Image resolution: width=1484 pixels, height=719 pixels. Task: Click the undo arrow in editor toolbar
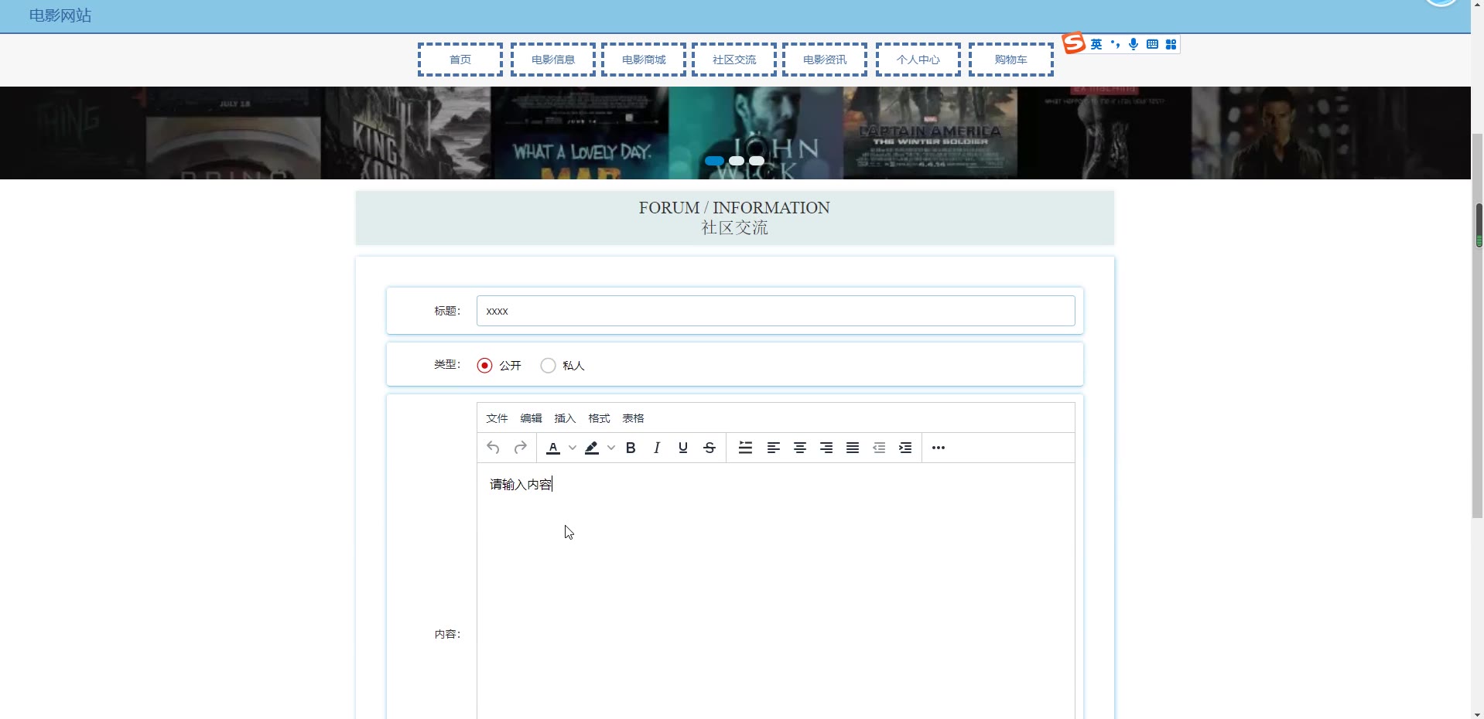click(493, 448)
